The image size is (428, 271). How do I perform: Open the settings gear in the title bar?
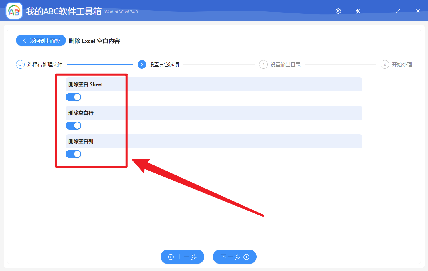(338, 11)
